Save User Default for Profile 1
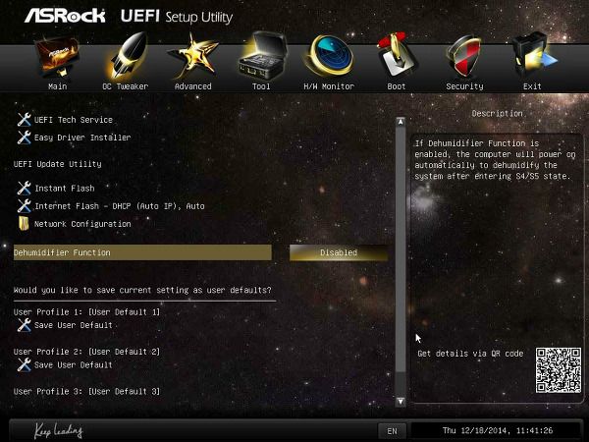 (x=74, y=325)
